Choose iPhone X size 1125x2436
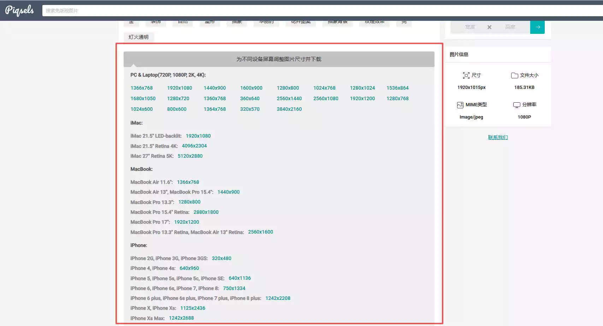Viewport: 603px width, 326px height. 193,308
